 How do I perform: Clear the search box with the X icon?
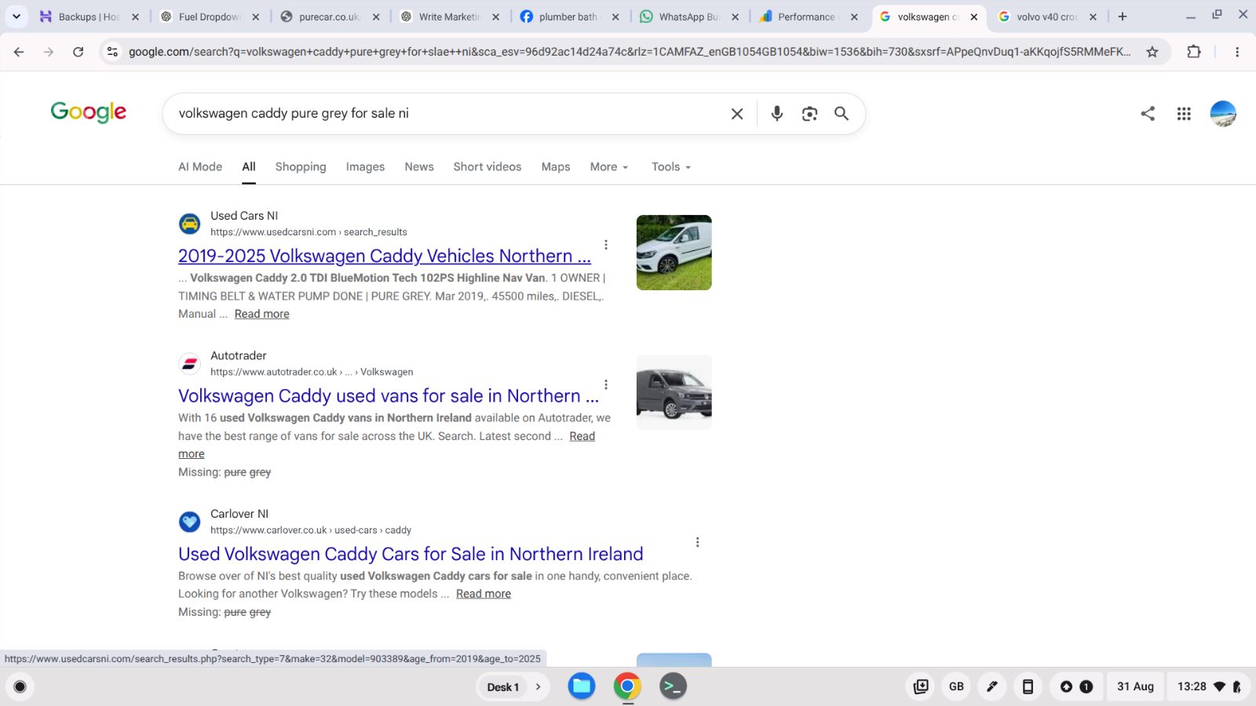737,114
